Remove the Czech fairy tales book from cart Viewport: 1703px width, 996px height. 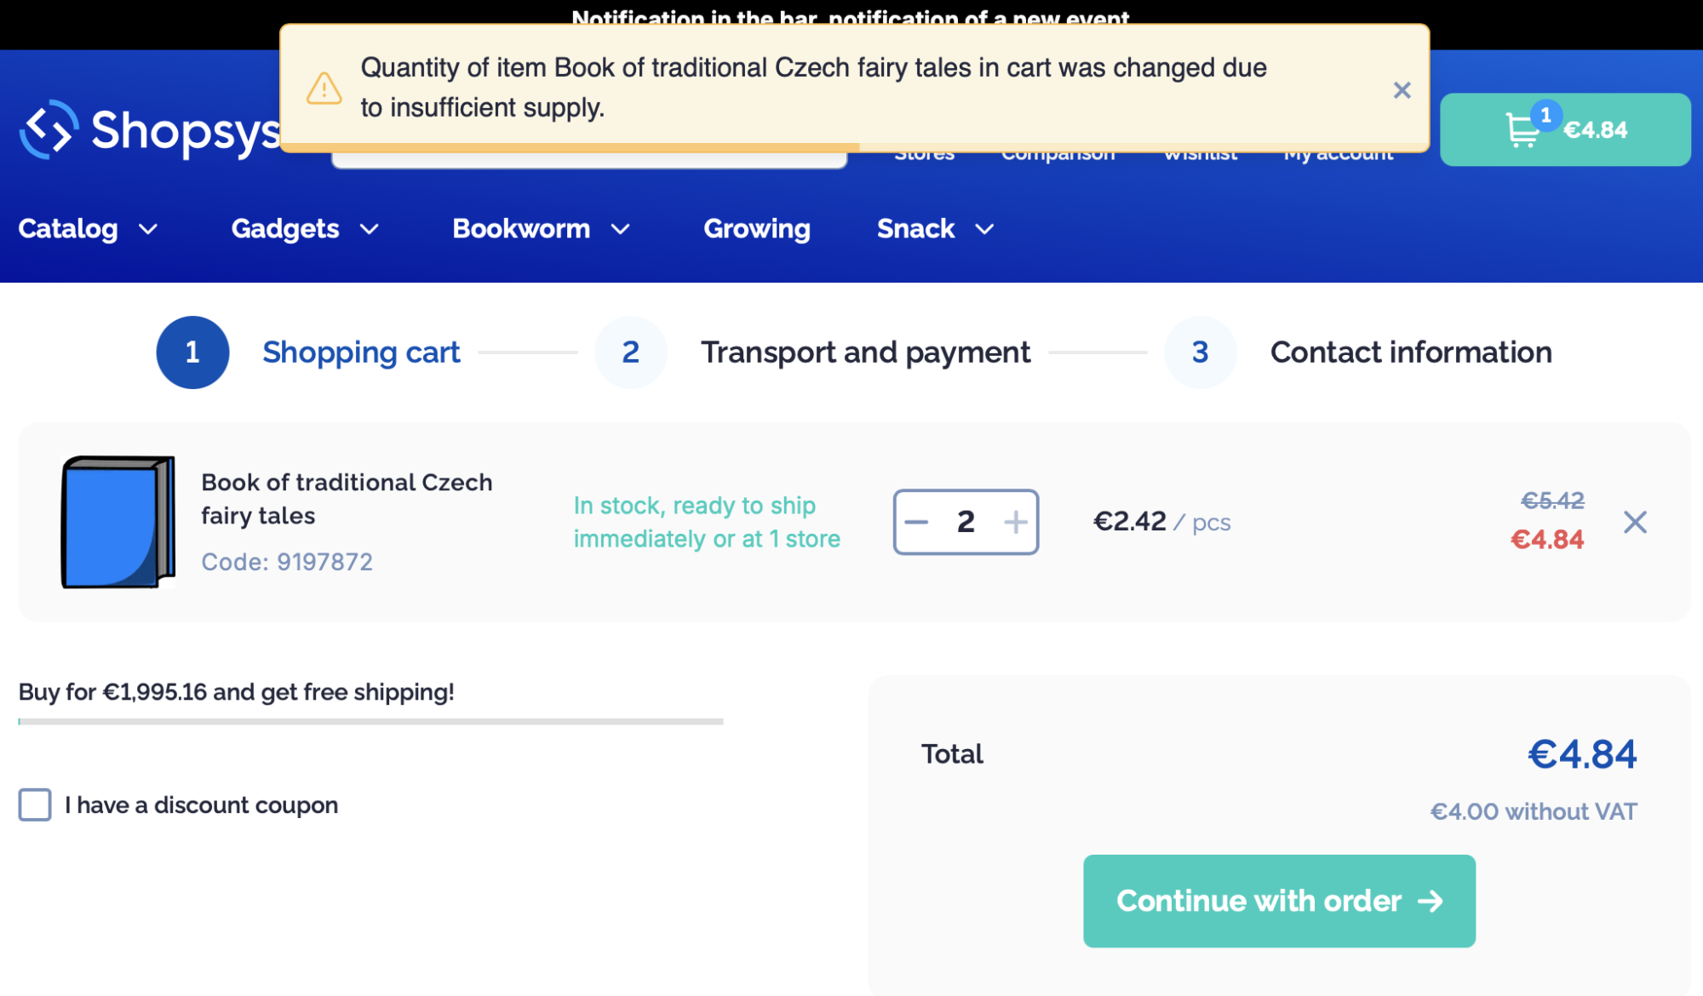(x=1635, y=522)
